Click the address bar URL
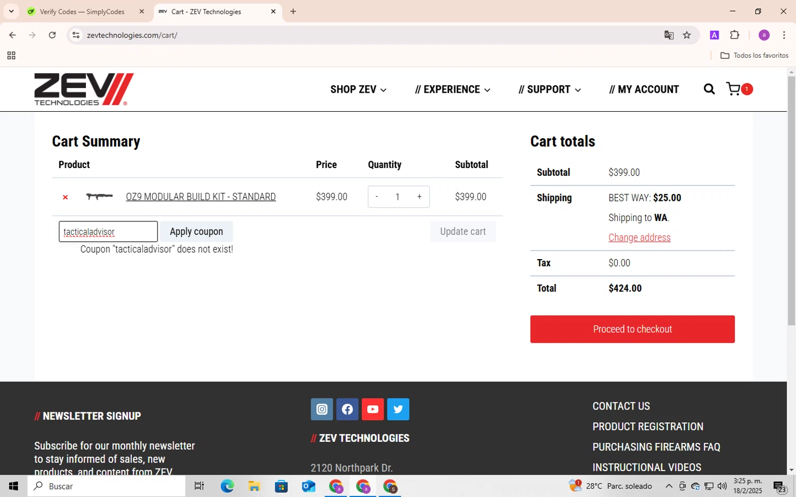796x497 pixels. point(132,35)
